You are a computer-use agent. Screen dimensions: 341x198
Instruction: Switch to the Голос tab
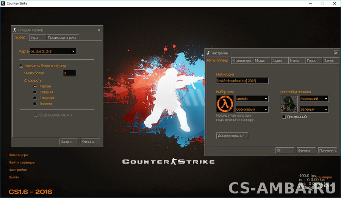314,61
